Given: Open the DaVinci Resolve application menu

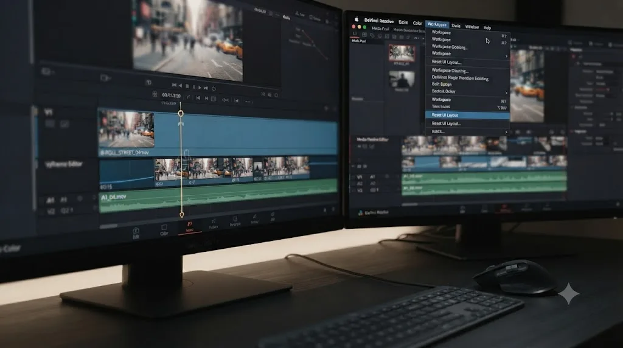Looking at the screenshot, I should click(x=378, y=21).
